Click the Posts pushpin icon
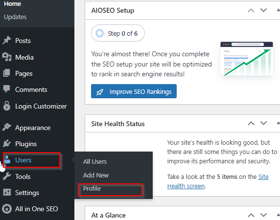 pyautogui.click(x=7, y=40)
